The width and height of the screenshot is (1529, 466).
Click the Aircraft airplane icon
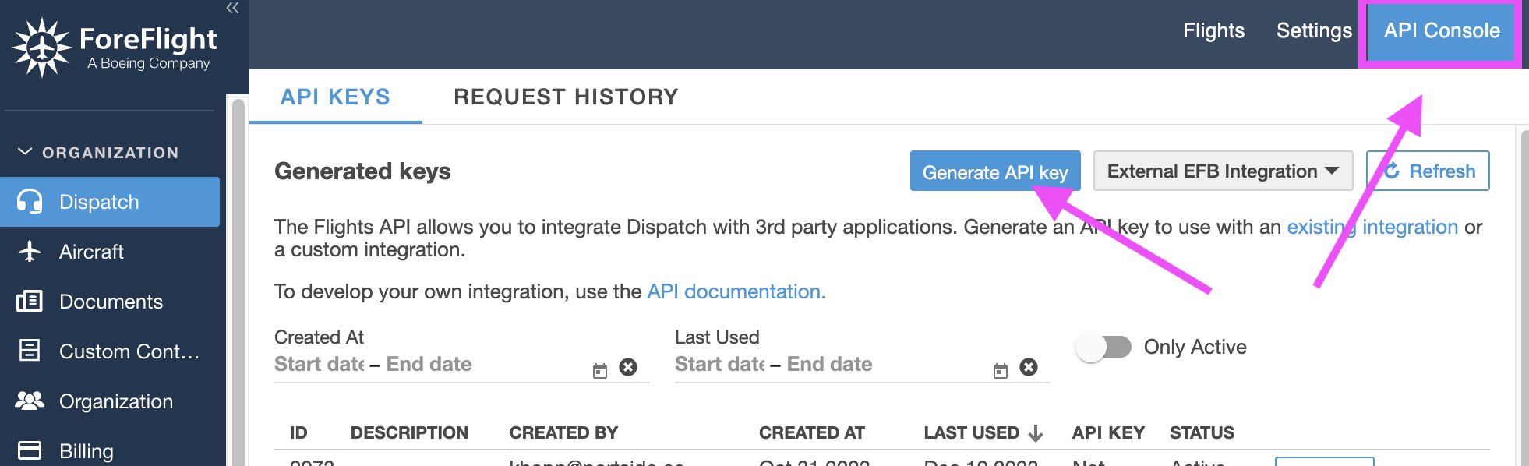point(30,252)
